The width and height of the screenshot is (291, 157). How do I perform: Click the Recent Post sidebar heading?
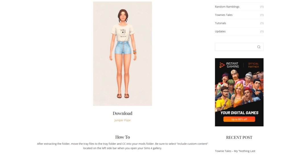pyautogui.click(x=239, y=137)
